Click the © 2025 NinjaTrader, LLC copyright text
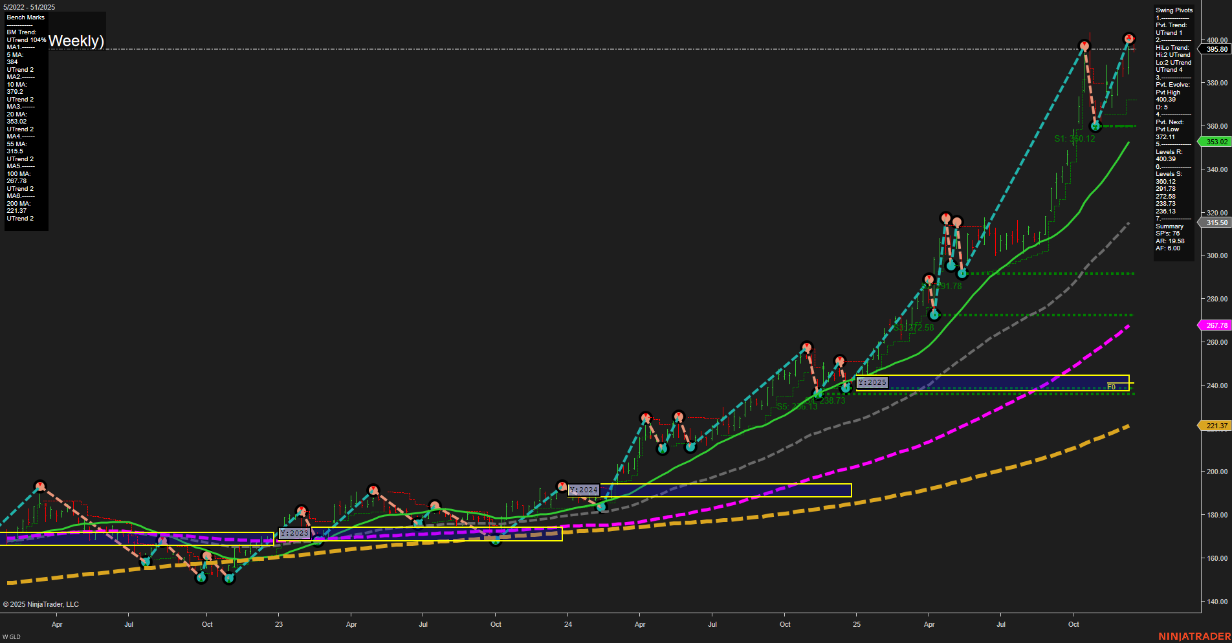 click(x=40, y=604)
